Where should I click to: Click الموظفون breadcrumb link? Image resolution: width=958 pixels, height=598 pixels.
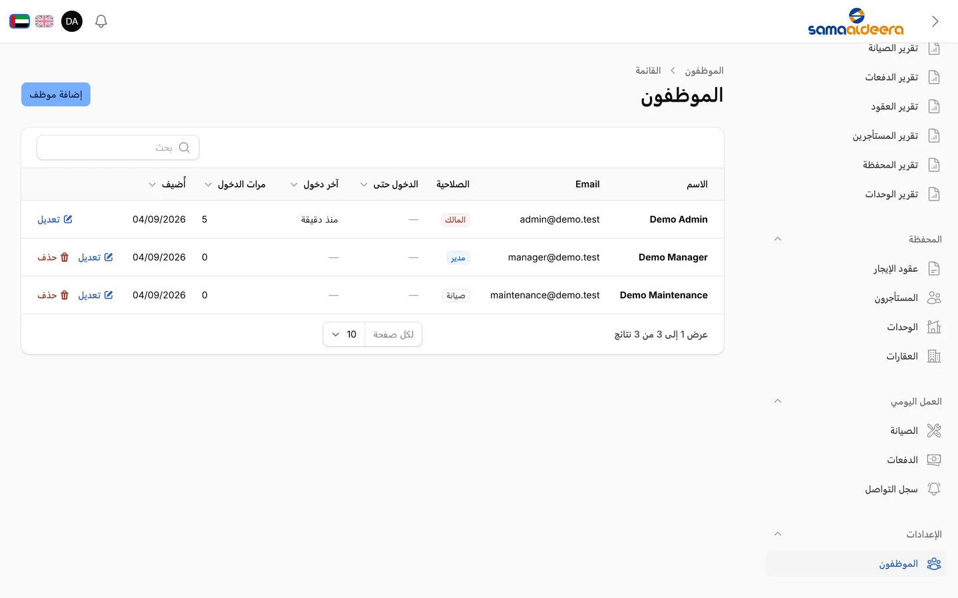pos(705,70)
